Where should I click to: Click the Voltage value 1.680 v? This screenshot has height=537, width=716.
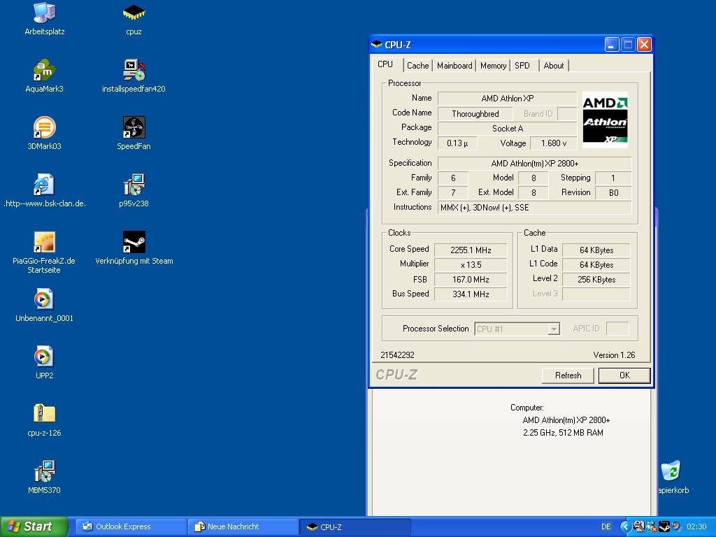pos(554,143)
